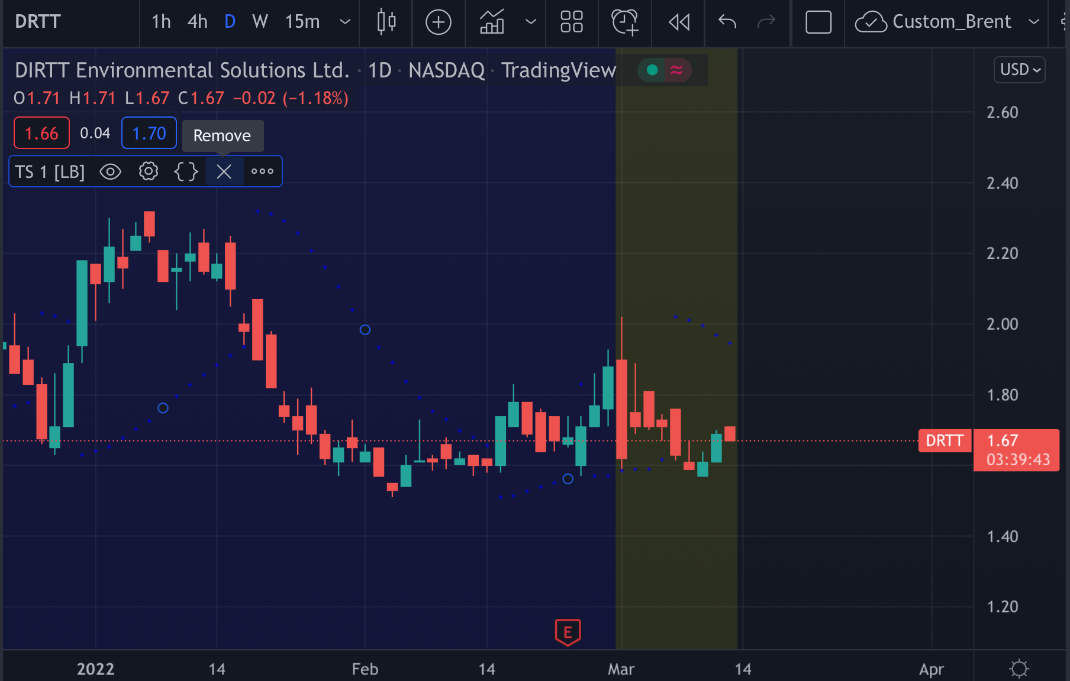This screenshot has height=681, width=1070.
Task: Click the 2.60 price axis label
Action: point(1003,112)
